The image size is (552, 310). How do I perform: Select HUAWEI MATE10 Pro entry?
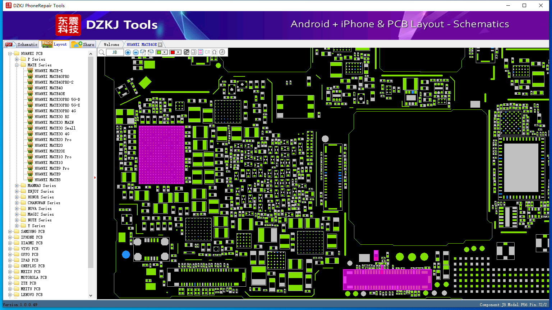[x=53, y=157]
